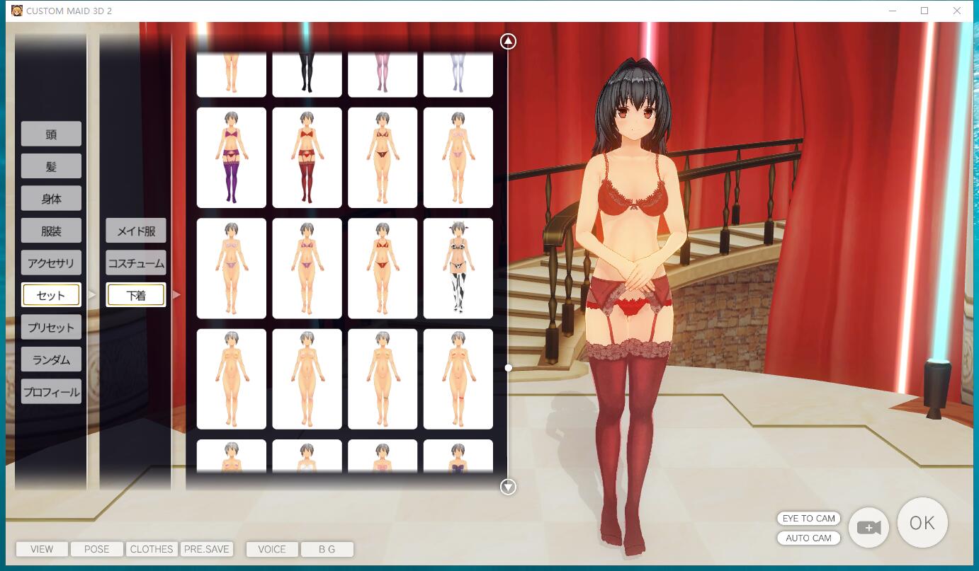Enable the AUTO CAM toggle
The width and height of the screenshot is (979, 571).
point(808,538)
